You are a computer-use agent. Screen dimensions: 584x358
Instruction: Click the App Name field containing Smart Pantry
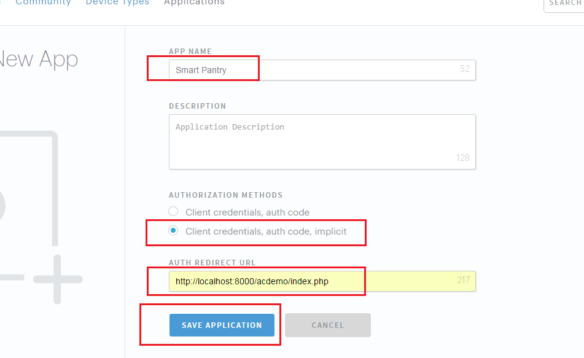[313, 70]
